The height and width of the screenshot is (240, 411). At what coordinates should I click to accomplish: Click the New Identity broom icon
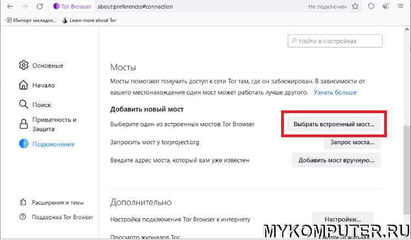pos(386,7)
